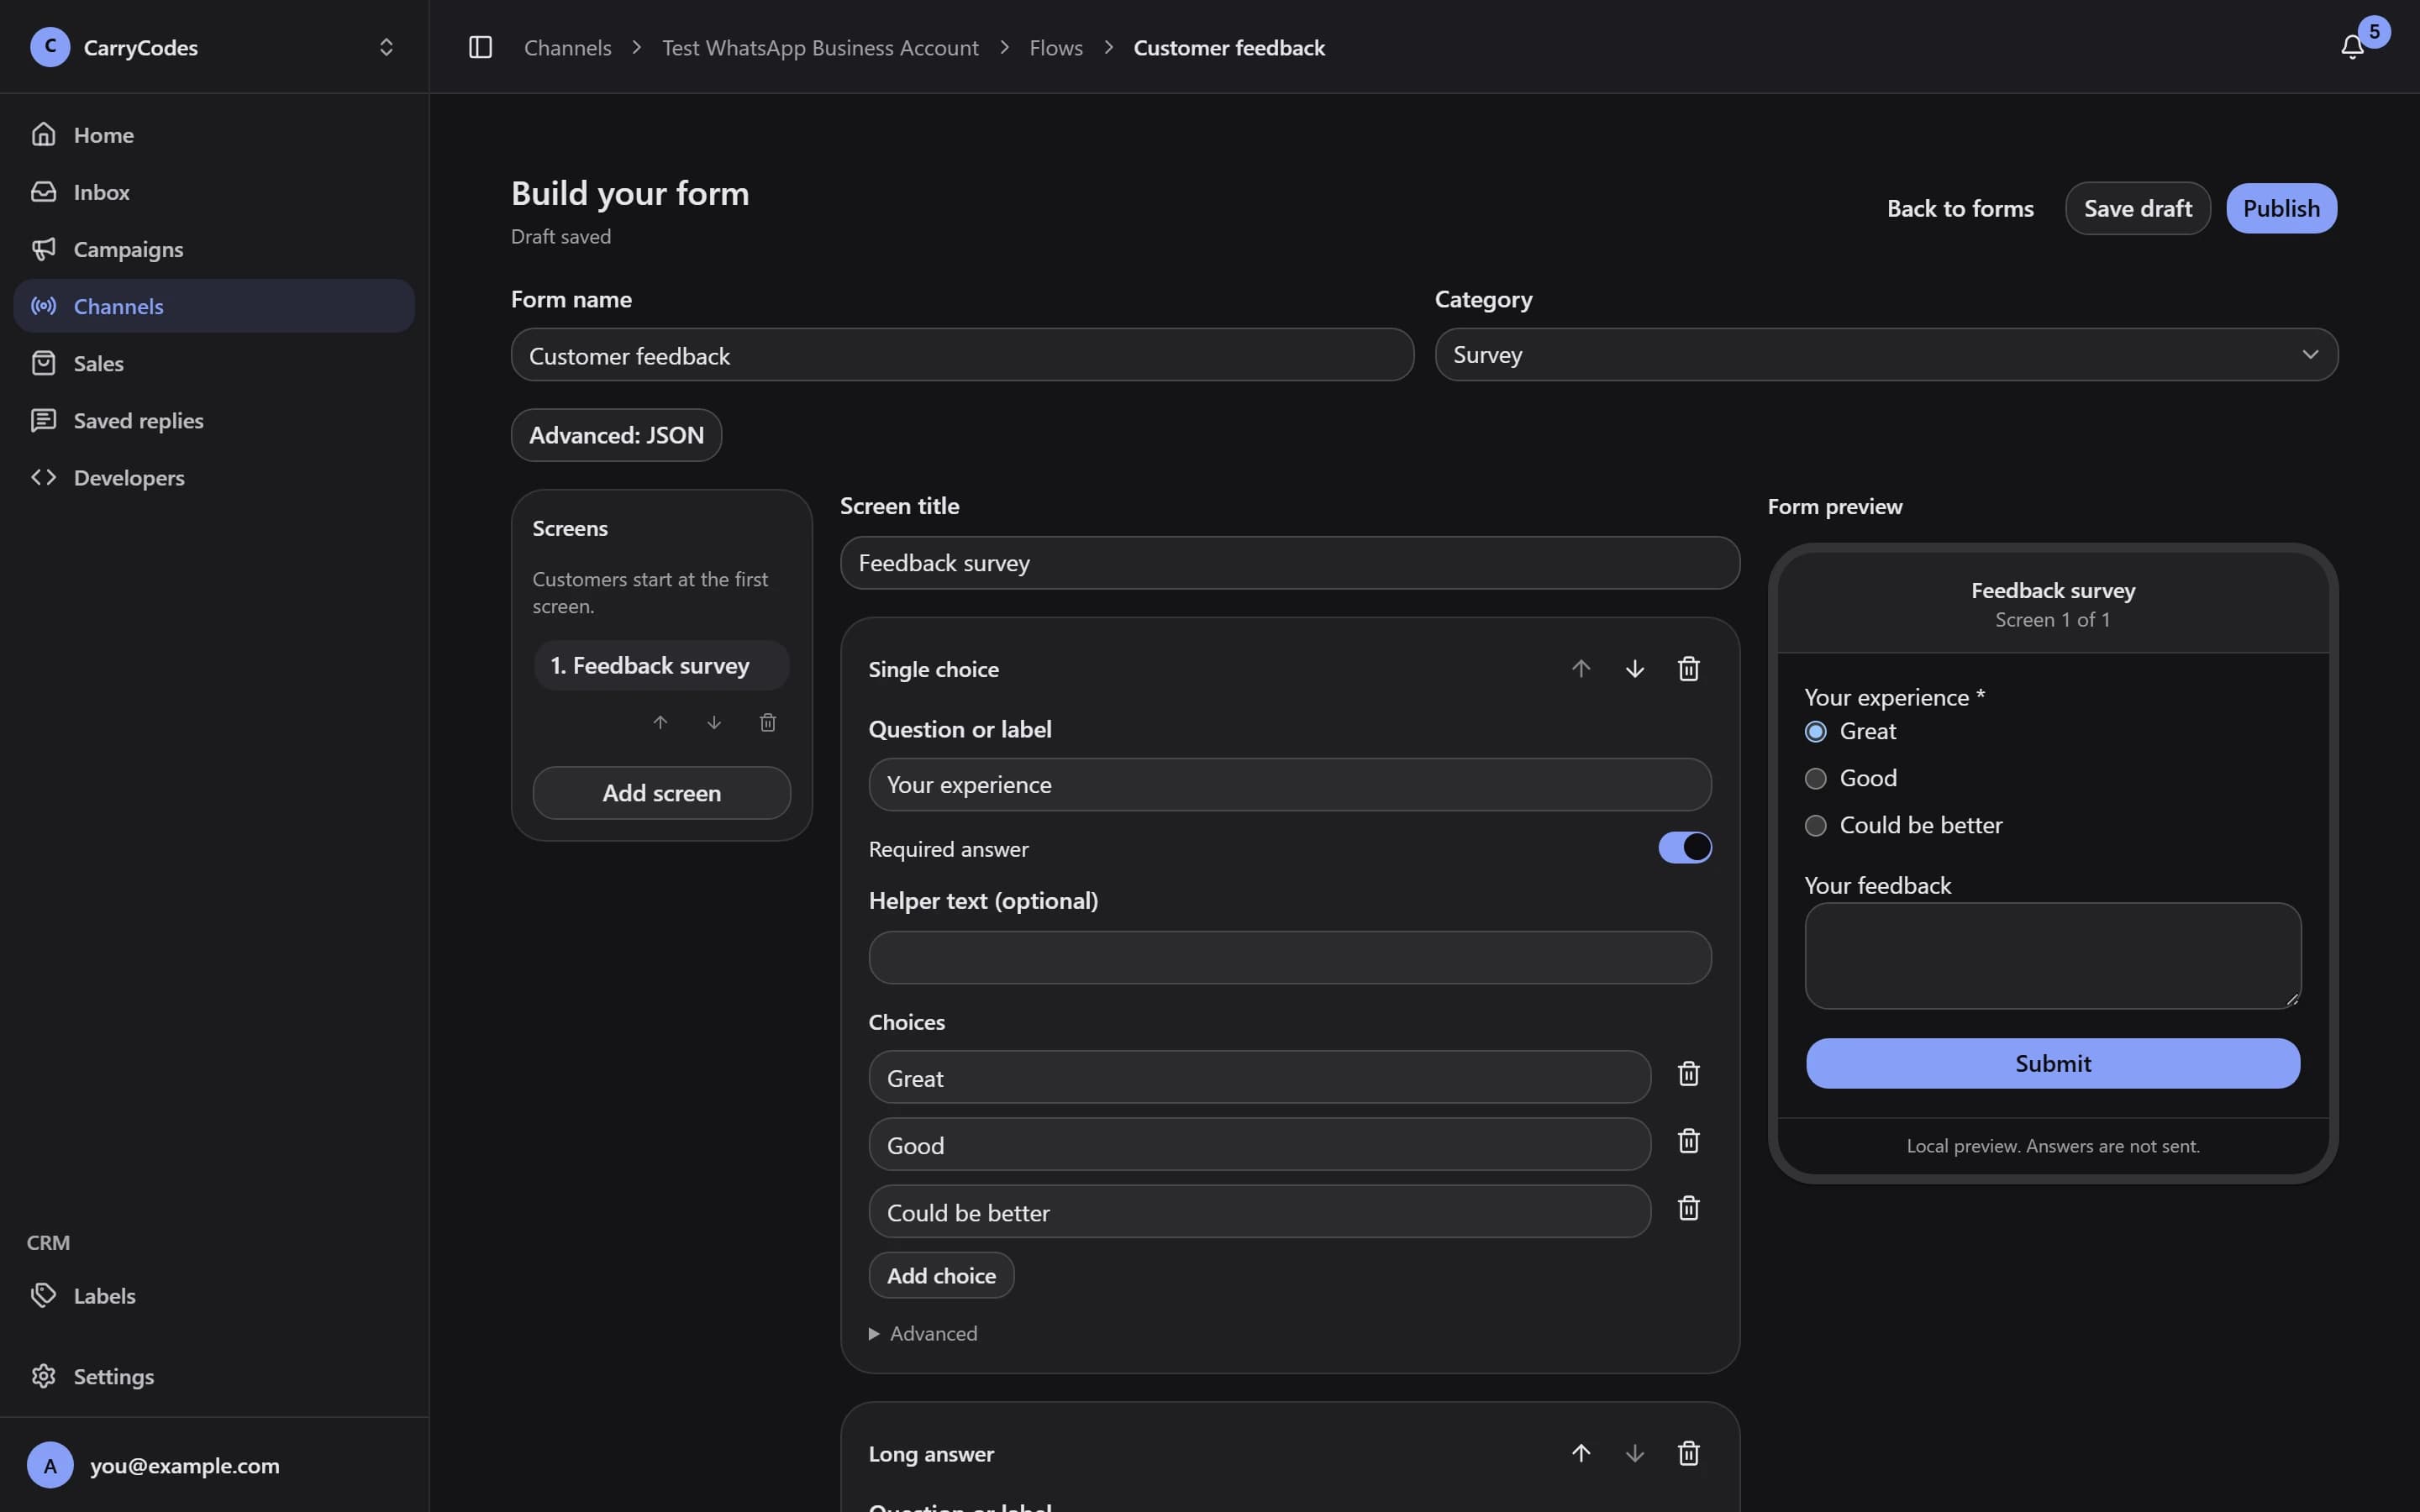Open Saved replies in the sidebar
This screenshot has height=1512, width=2420.
[214, 420]
